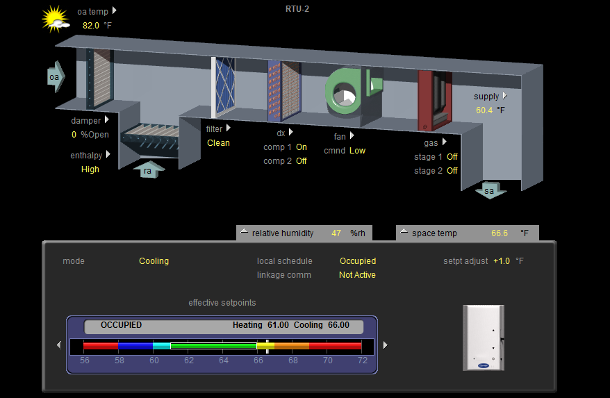Click the yellow segment of setpoint bar

[265, 346]
